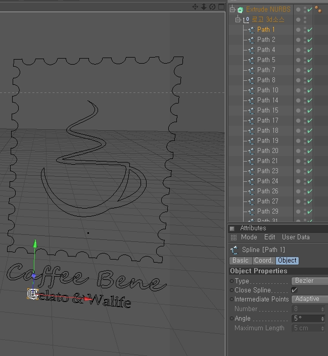The width and height of the screenshot is (328, 356).
Task: Click the Angle value stepper arrows
Action: click(322, 319)
